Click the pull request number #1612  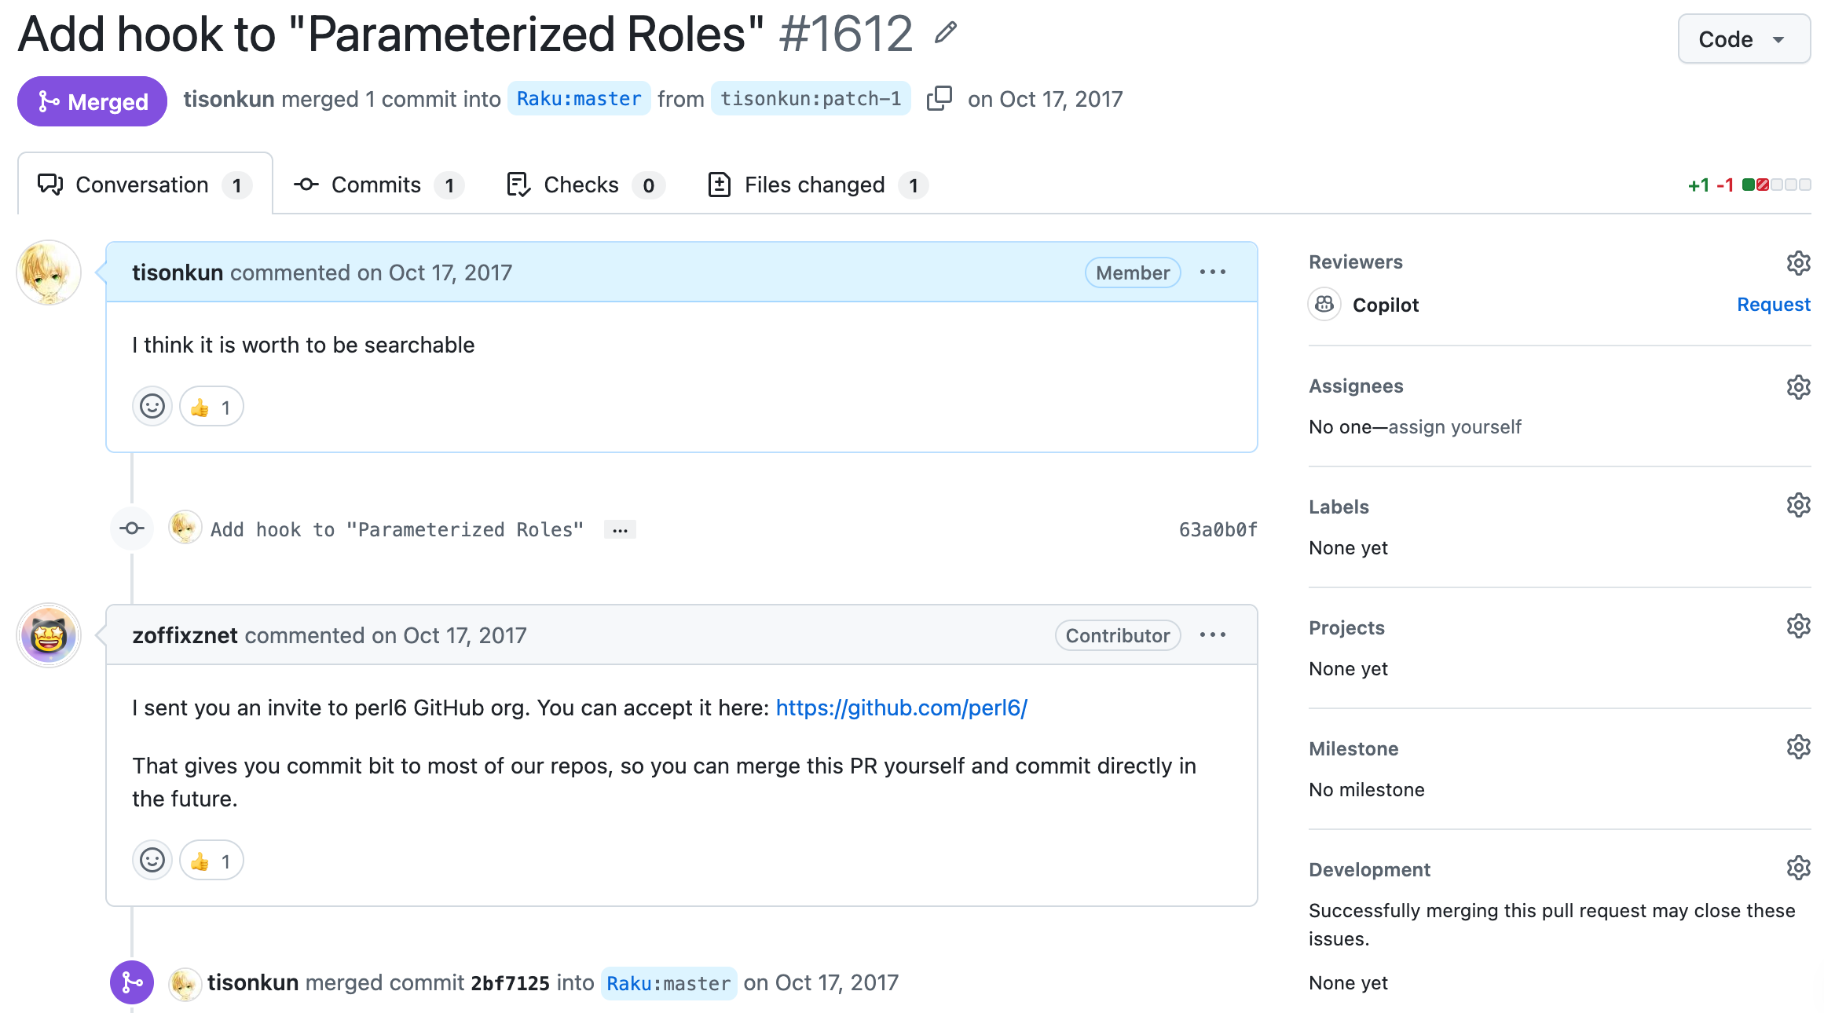(x=846, y=34)
